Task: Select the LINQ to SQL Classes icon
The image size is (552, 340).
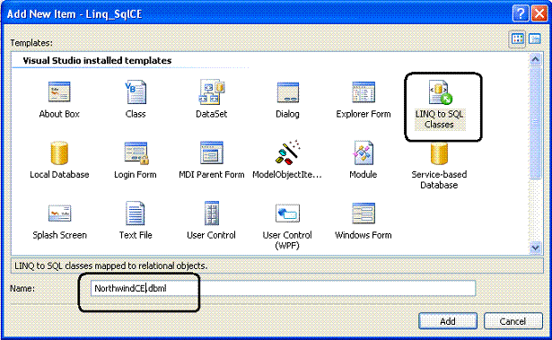Action: (440, 92)
